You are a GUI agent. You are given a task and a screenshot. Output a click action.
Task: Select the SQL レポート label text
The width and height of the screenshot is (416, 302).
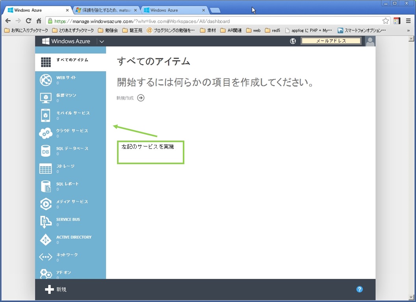(x=67, y=184)
